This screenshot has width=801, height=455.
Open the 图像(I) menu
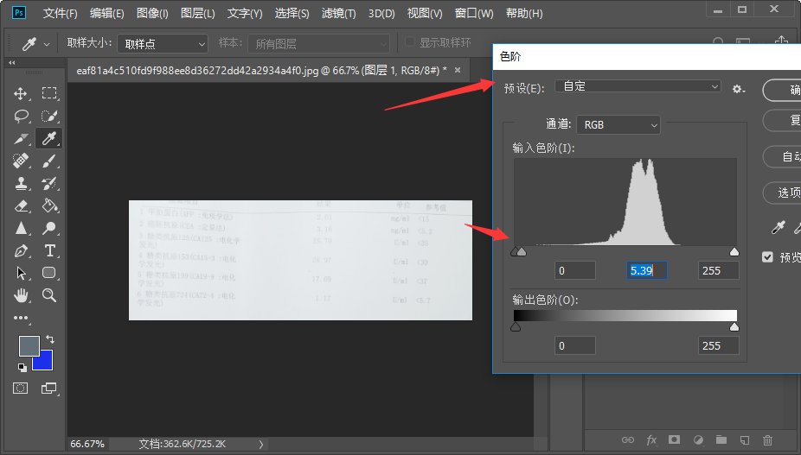[x=152, y=13]
